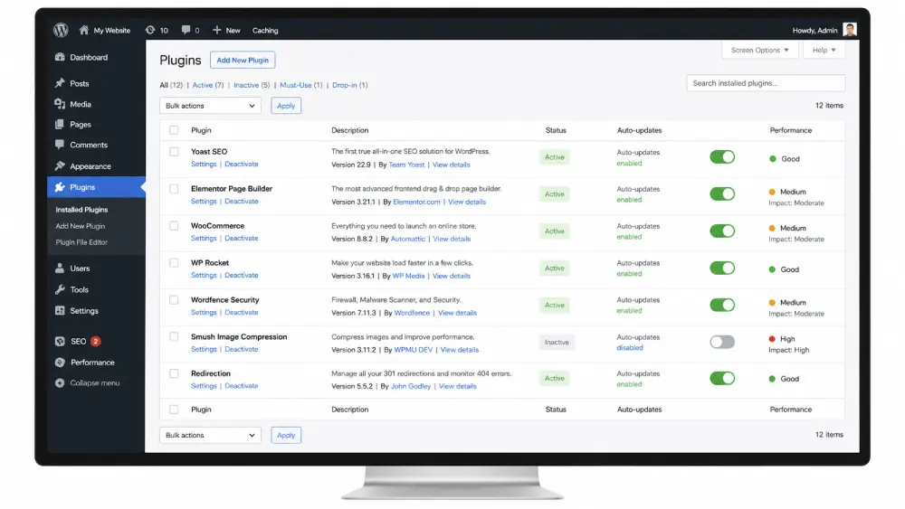Click the top Apply button
Viewport: 905px width, 509px height.
[286, 106]
